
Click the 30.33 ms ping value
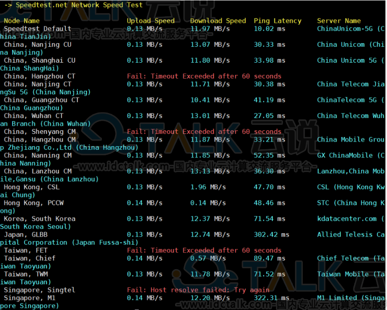click(x=270, y=44)
